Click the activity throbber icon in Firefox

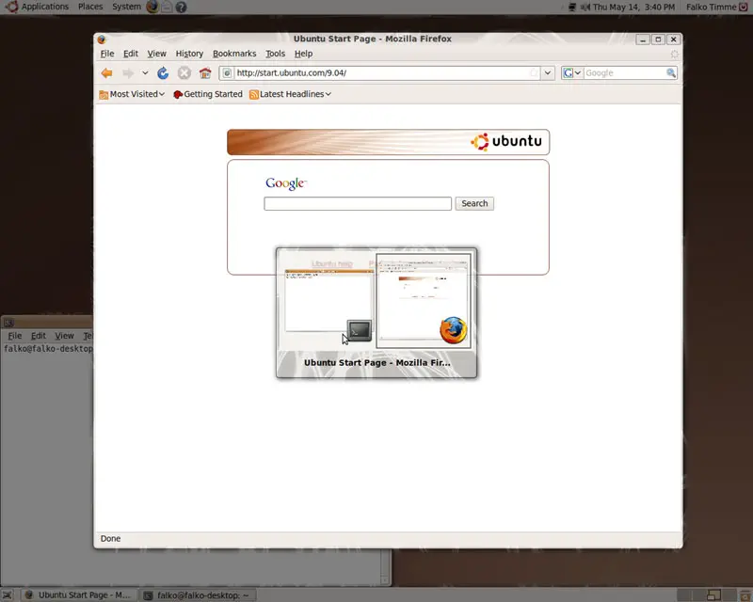(x=675, y=55)
